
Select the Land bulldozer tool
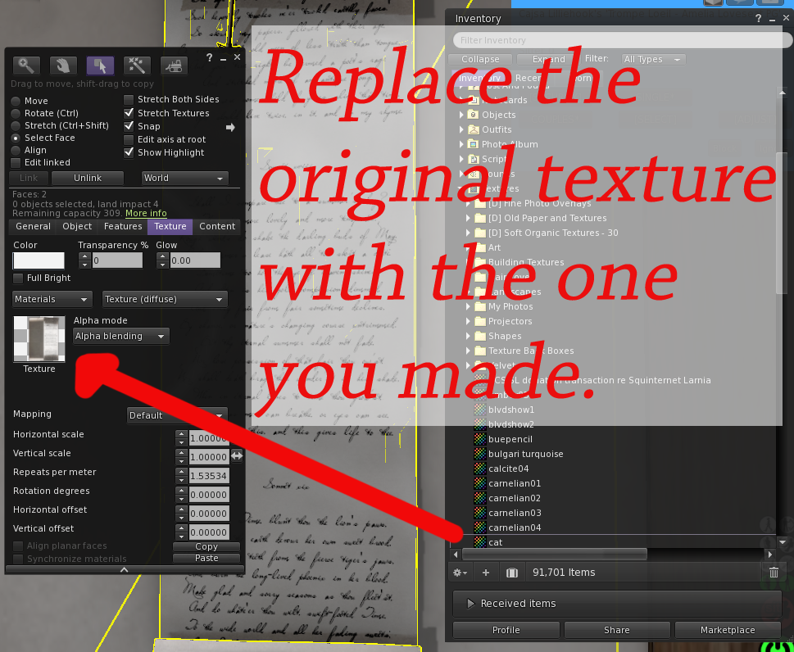[173, 66]
